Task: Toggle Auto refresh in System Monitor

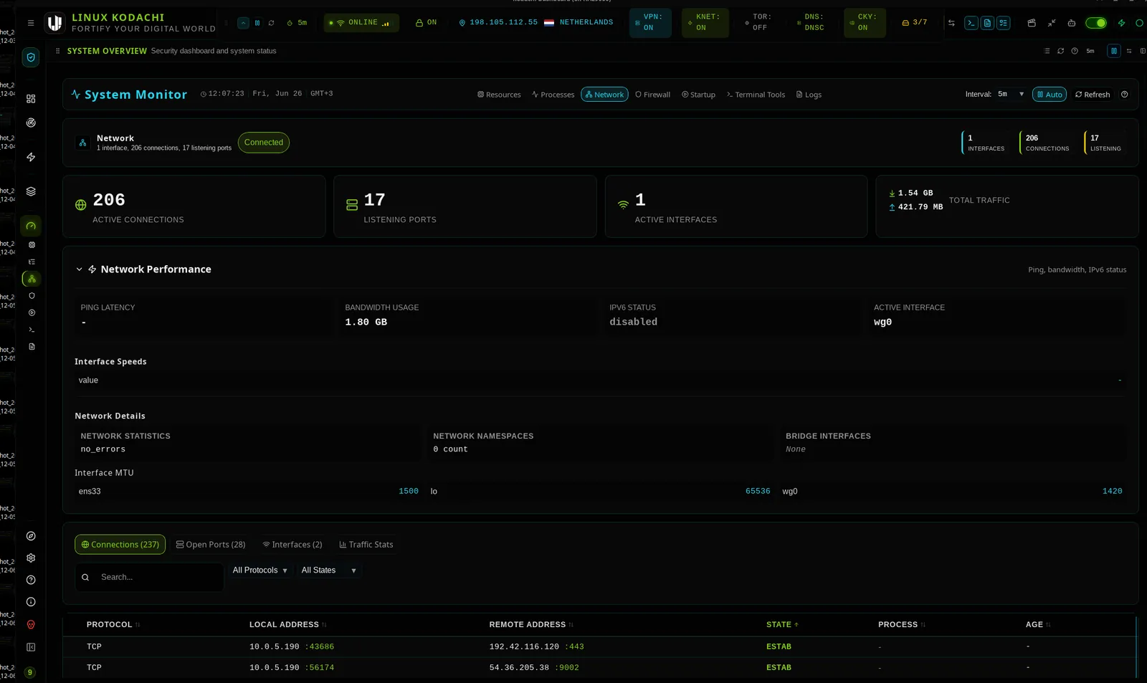Action: pos(1050,95)
